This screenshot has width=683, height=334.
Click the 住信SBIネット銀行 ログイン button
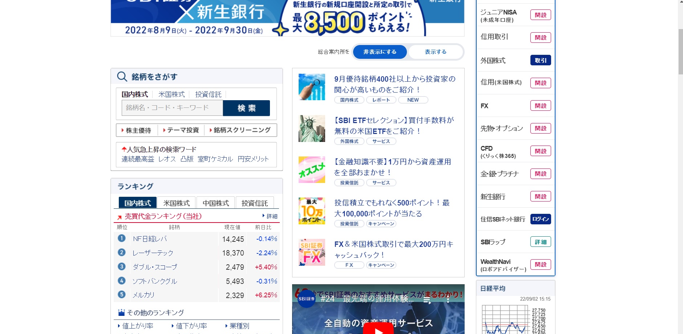click(541, 219)
